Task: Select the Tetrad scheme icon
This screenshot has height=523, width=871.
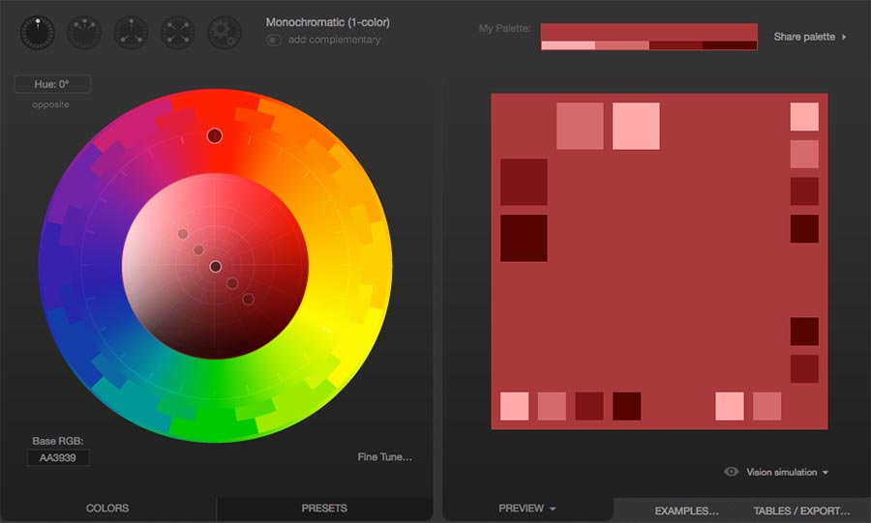Action: [x=178, y=33]
